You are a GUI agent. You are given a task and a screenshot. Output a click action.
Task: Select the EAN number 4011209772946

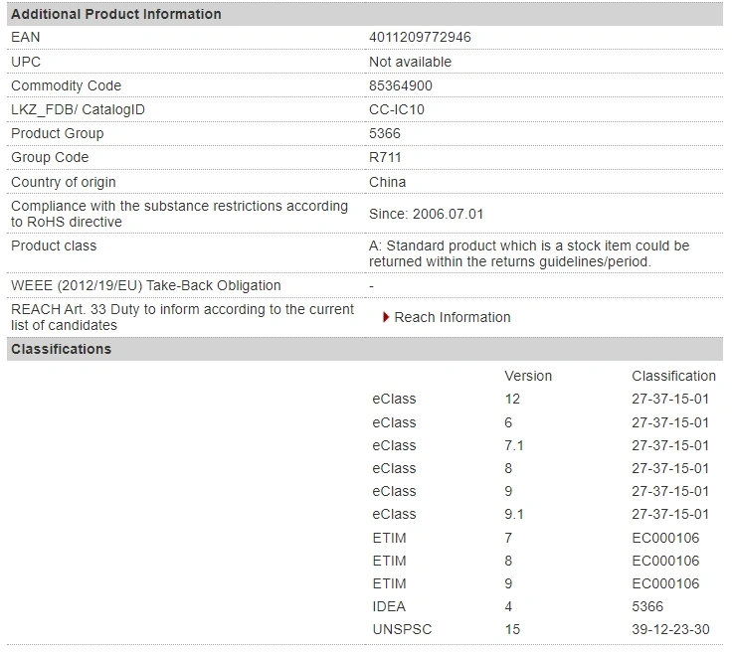click(x=420, y=38)
